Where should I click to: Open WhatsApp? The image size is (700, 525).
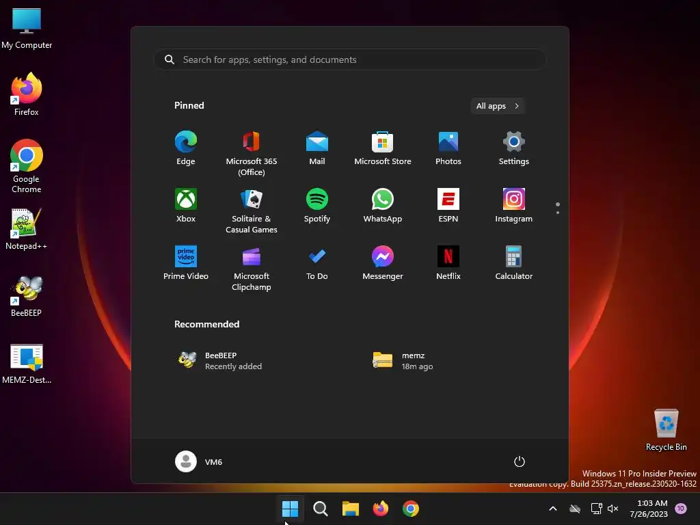tap(383, 205)
